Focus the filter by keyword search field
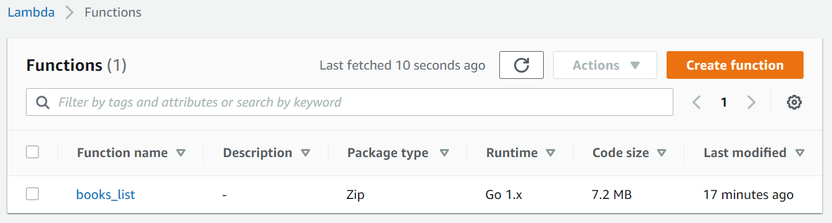 pyautogui.click(x=349, y=102)
